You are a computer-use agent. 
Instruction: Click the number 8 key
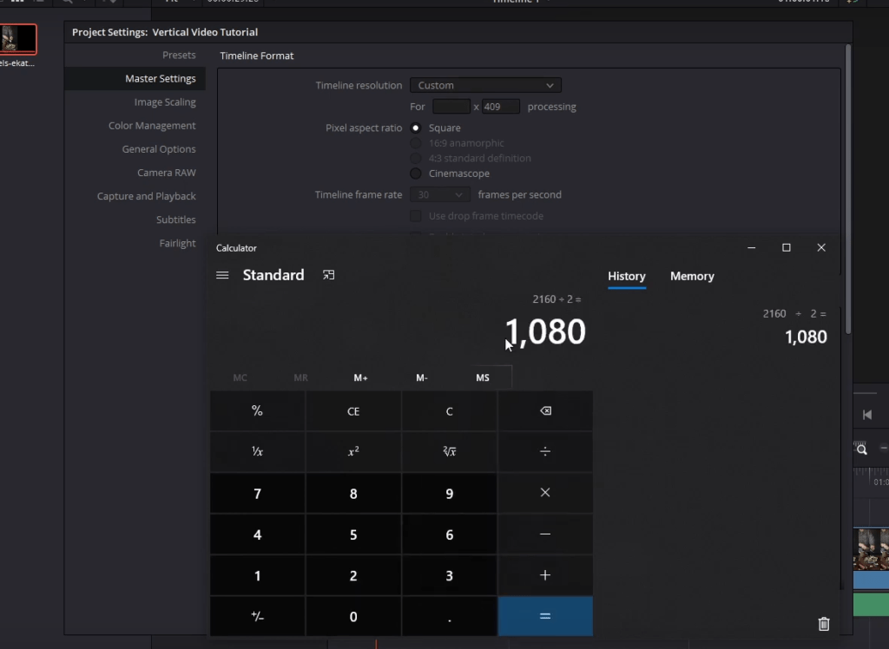tap(353, 493)
